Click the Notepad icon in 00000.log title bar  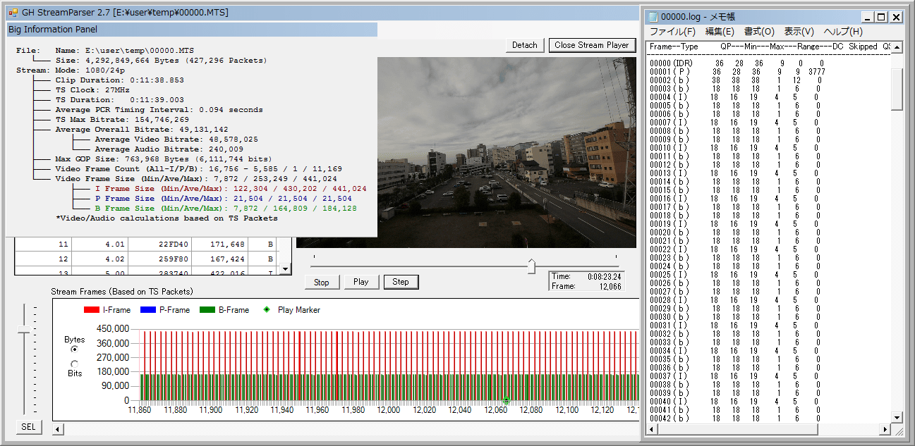(653, 17)
